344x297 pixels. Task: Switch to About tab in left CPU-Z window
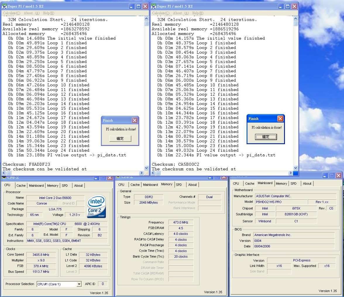tap(78, 186)
